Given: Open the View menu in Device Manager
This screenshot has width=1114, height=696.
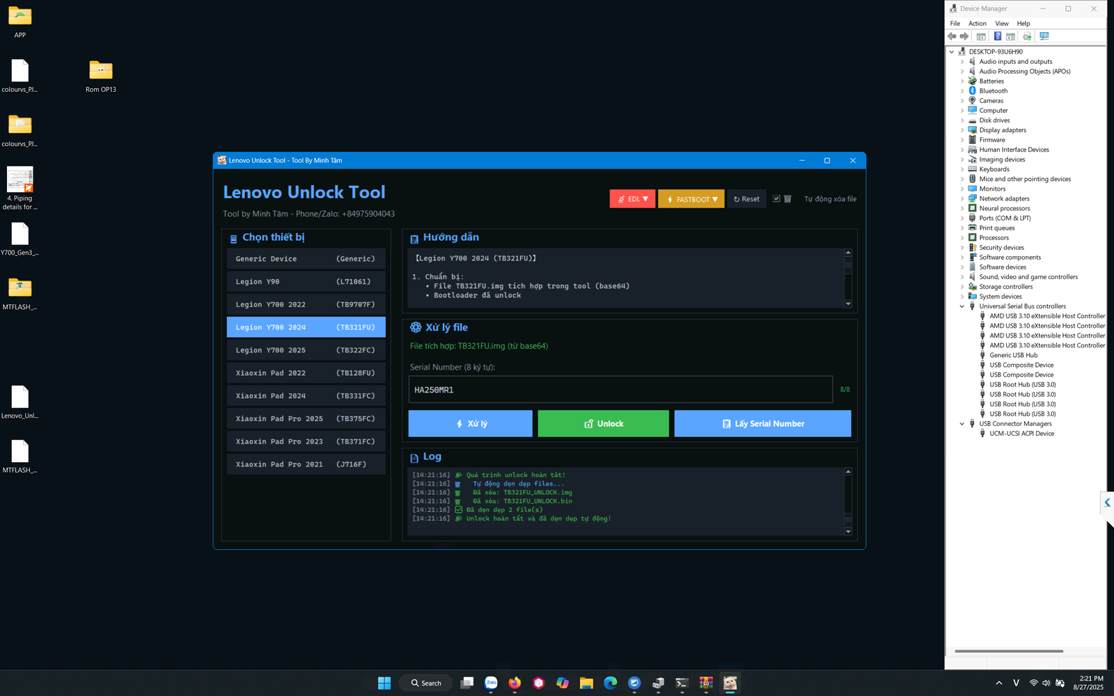Looking at the screenshot, I should (x=1001, y=24).
